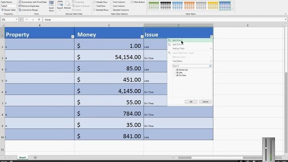288x162 pixels.
Task: Click the formula bar cancel X icon
Action: click(27, 19)
